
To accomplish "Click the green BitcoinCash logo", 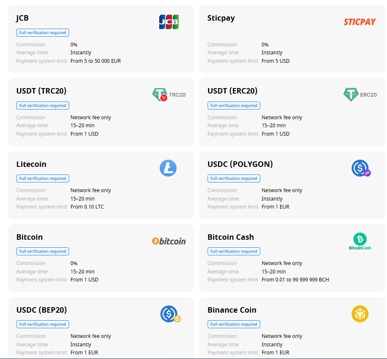I will (360, 241).
